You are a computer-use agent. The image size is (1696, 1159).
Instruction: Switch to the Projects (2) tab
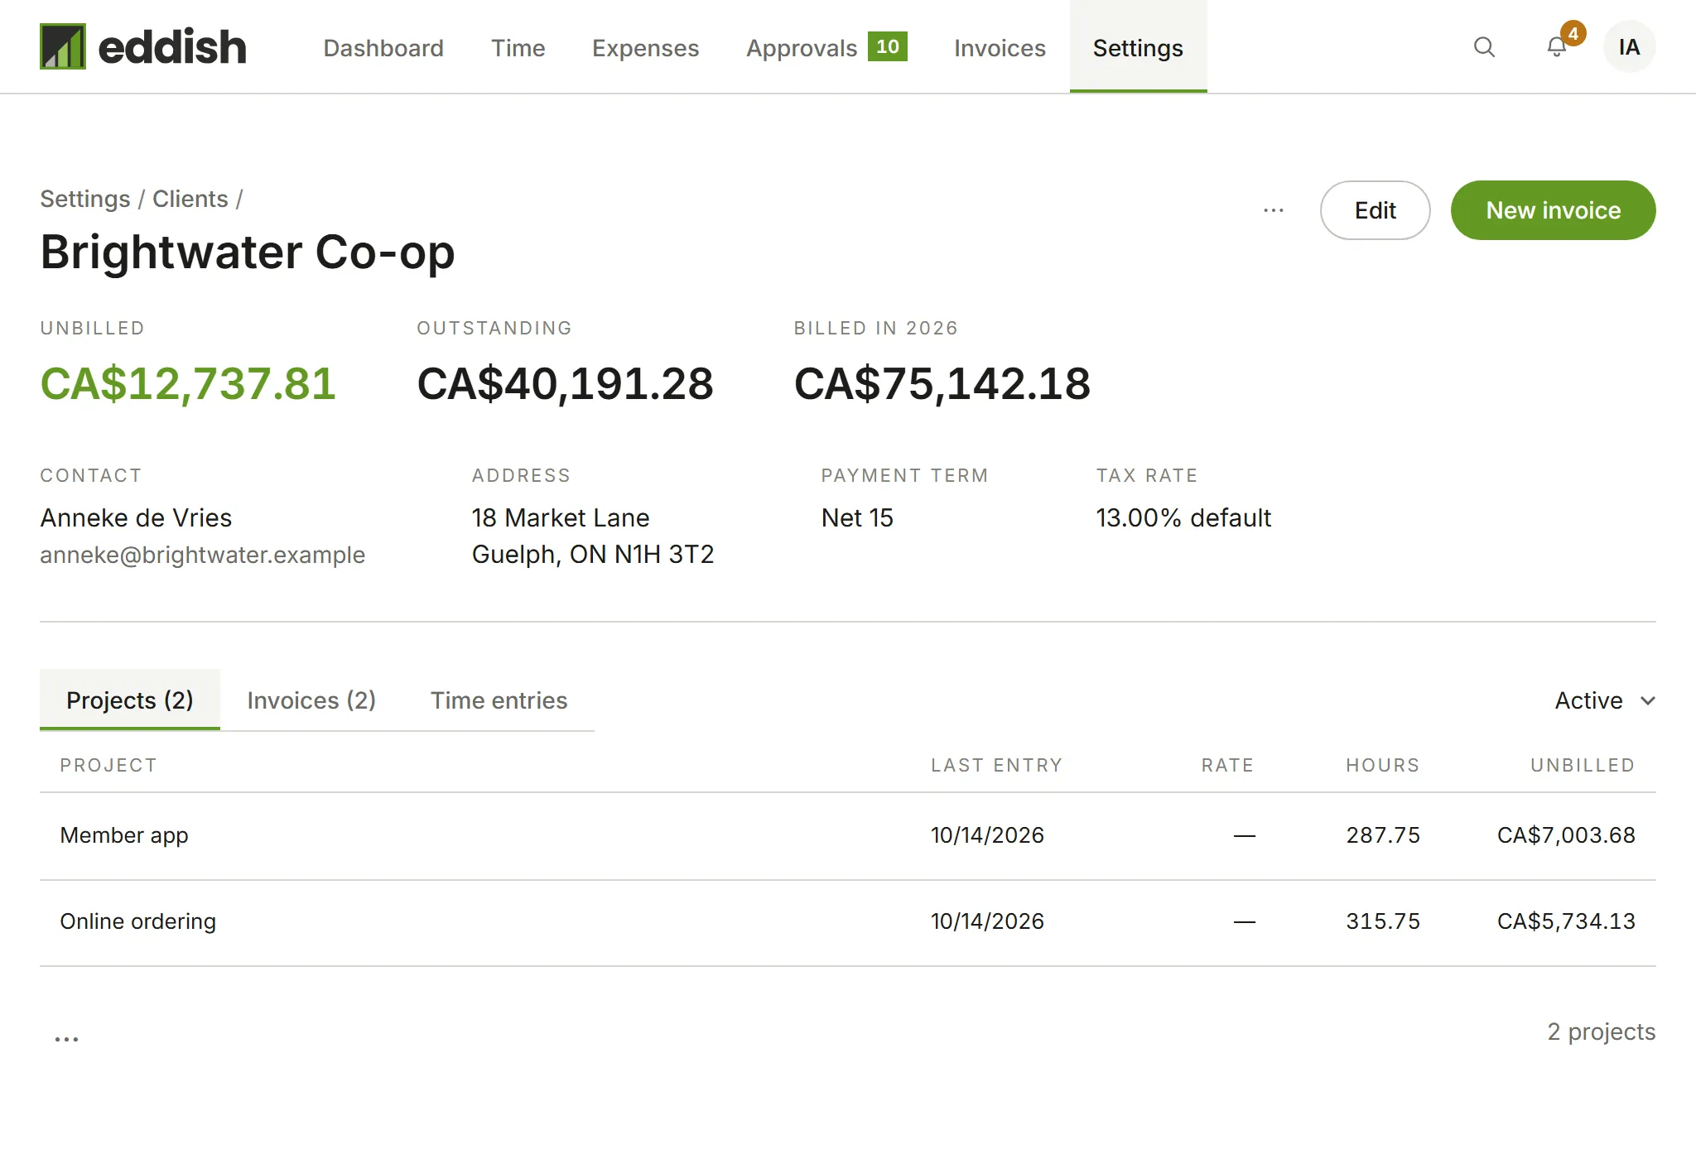pyautogui.click(x=130, y=700)
